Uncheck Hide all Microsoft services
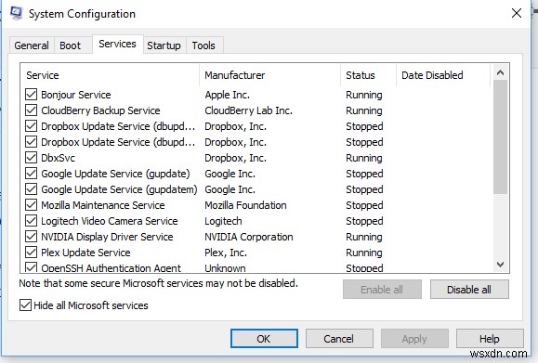Image resolution: width=538 pixels, height=363 pixels. pos(25,305)
